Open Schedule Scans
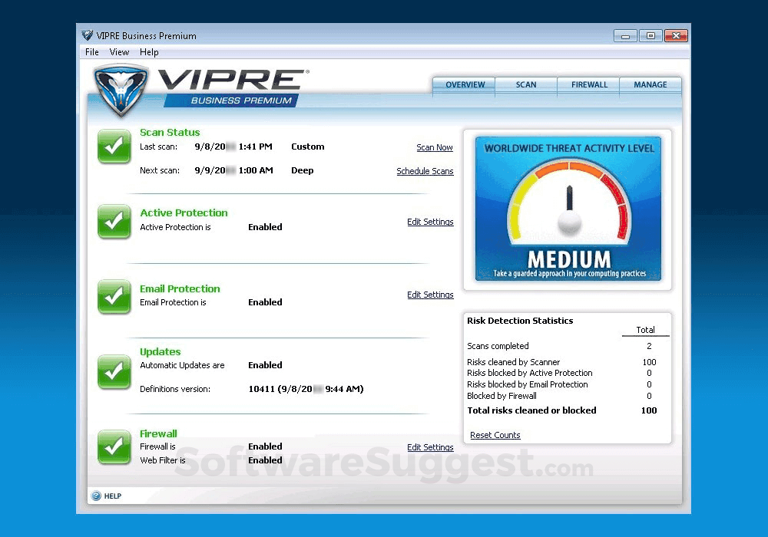Image resolution: width=768 pixels, height=537 pixels. click(x=425, y=171)
